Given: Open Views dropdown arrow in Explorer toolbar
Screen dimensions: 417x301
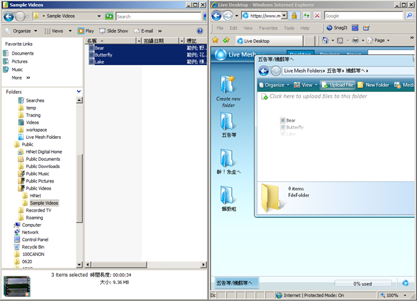Looking at the screenshot, I should (70, 31).
